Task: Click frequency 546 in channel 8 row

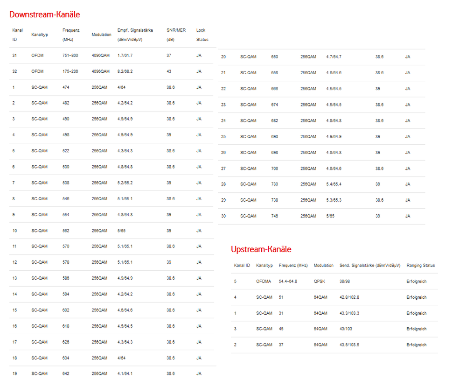Action: pos(66,198)
